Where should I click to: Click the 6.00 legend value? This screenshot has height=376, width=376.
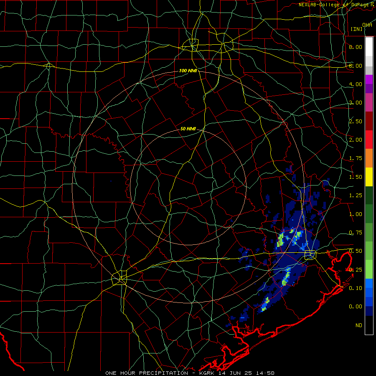pyautogui.click(x=356, y=66)
